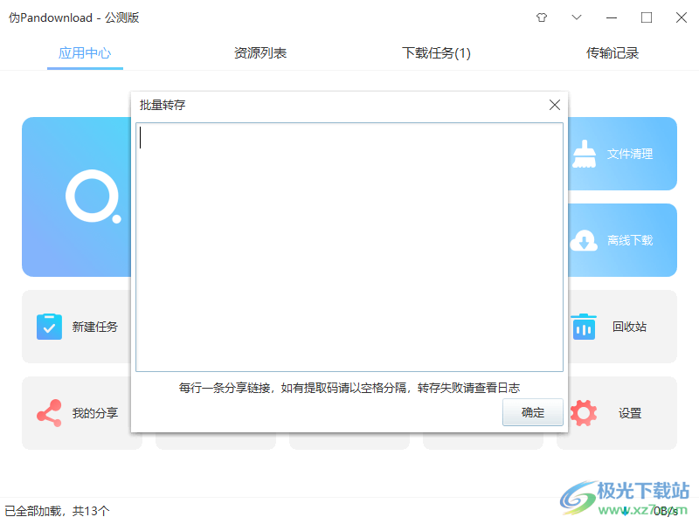
Task: Open 我的分享 label
Action: [95, 413]
